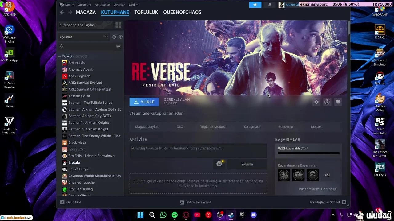Open the DLC link
This screenshot has width=394, height=221.
click(180, 126)
